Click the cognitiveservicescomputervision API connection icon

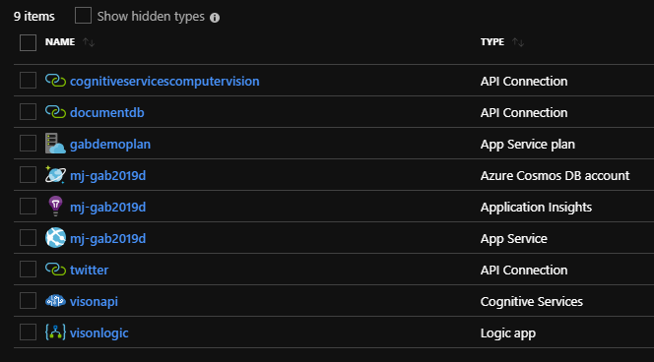tap(55, 81)
